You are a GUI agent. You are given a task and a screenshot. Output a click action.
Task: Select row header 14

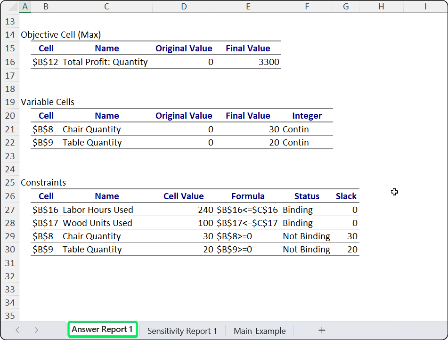point(10,35)
